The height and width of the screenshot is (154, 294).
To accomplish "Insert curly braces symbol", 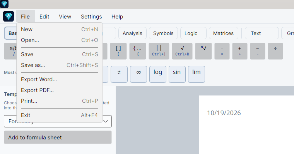I will (138, 51).
